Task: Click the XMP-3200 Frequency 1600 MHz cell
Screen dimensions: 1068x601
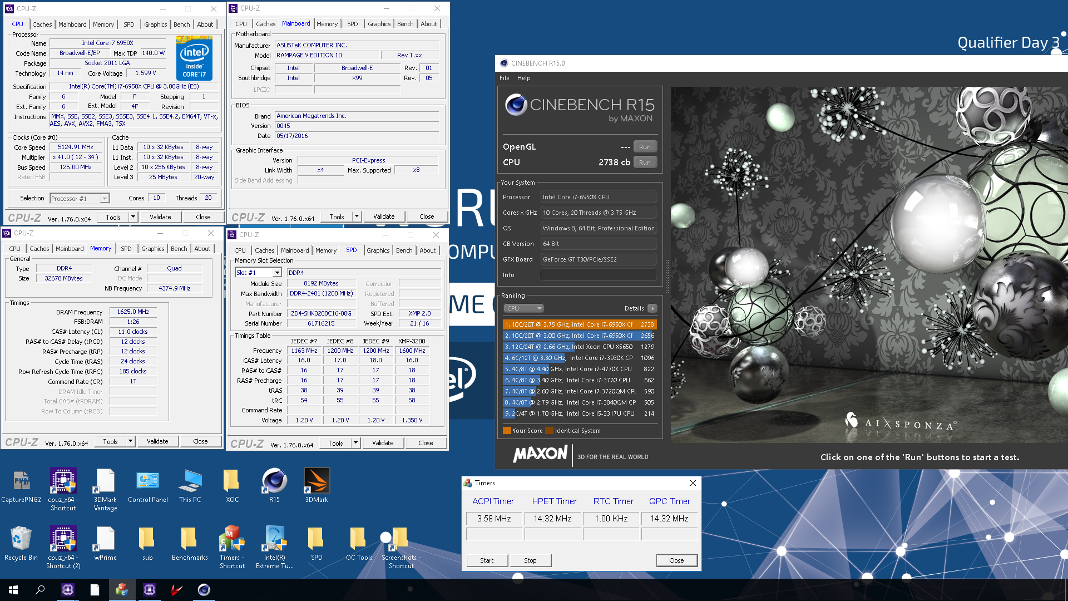Action: point(412,351)
